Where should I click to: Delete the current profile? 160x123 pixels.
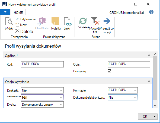pos(24,31)
